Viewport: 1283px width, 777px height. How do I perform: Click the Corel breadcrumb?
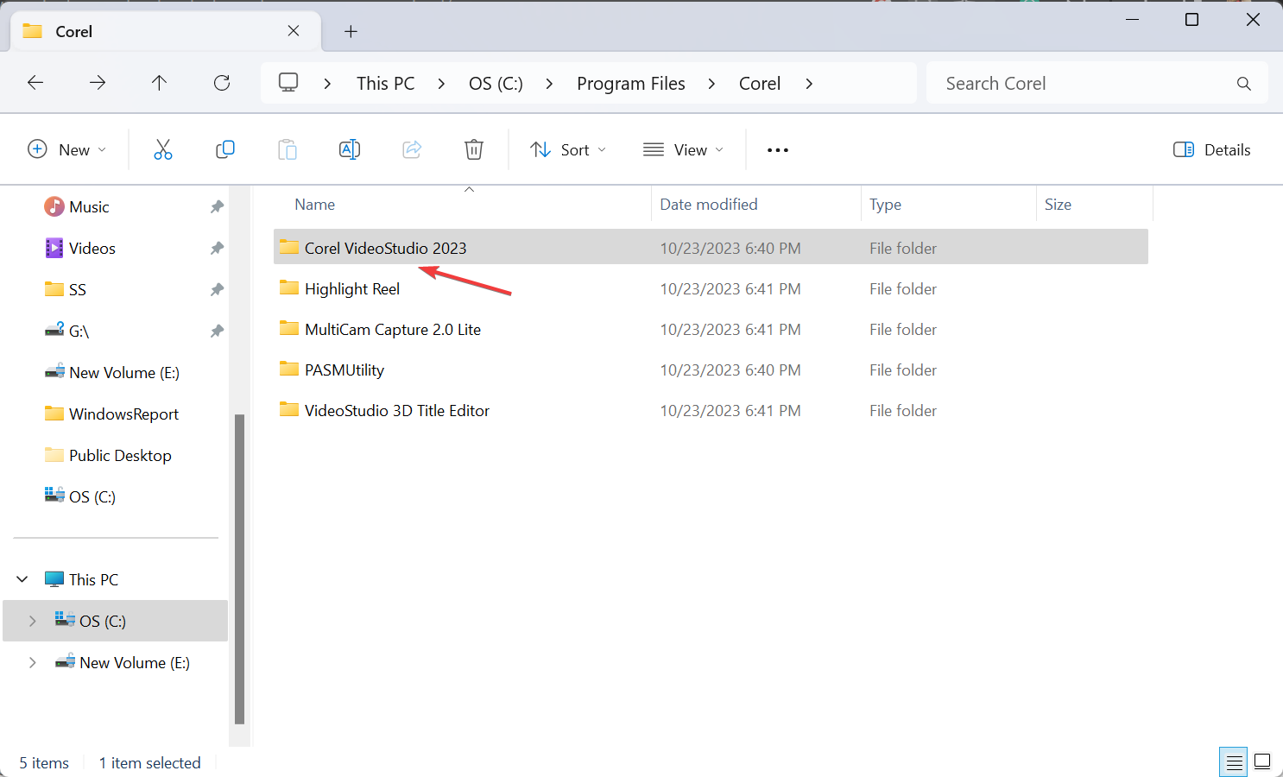(x=760, y=84)
